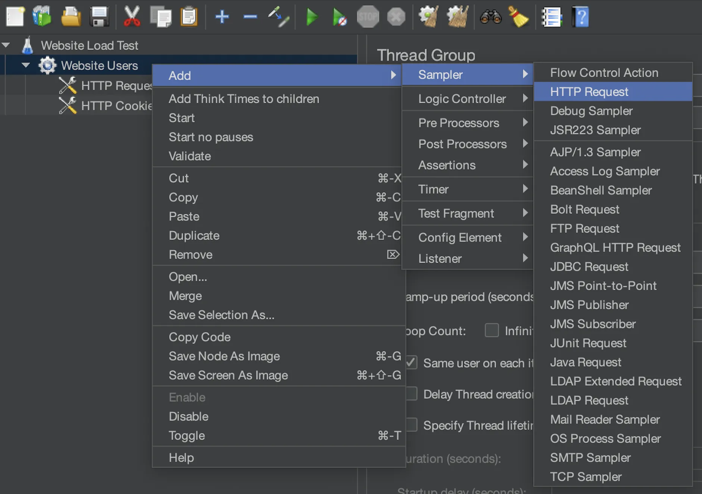Click Save Selection As... menu entry
702x494 pixels.
click(221, 315)
